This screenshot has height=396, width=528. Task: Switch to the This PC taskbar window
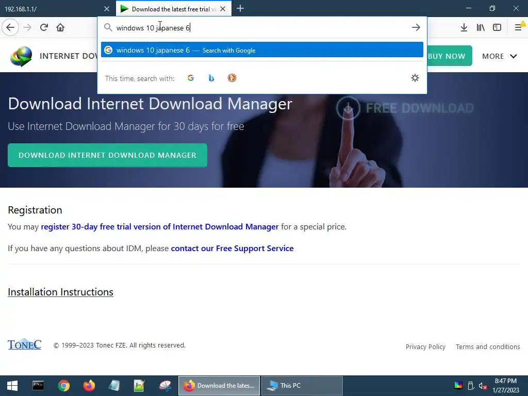pos(302,386)
